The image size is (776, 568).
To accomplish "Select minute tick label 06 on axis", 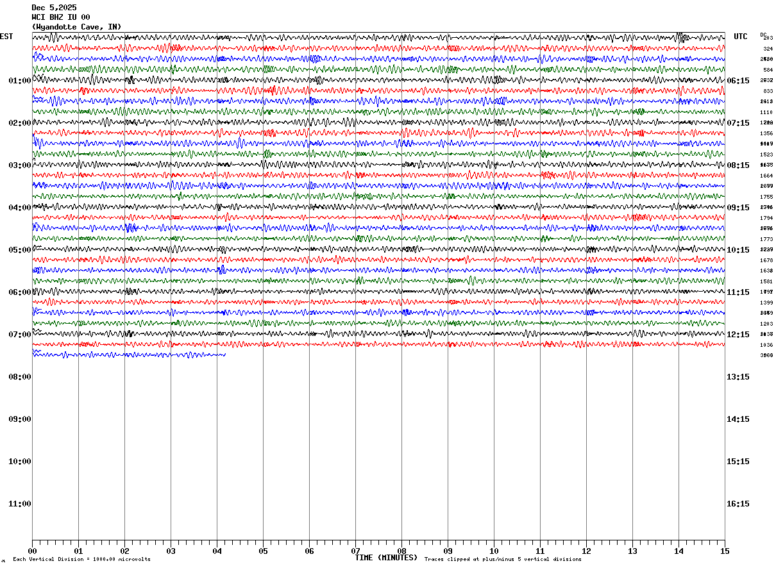I will [309, 551].
